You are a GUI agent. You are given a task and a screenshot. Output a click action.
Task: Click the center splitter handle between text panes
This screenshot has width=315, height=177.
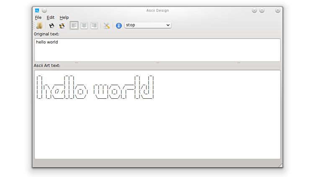coord(157,63)
